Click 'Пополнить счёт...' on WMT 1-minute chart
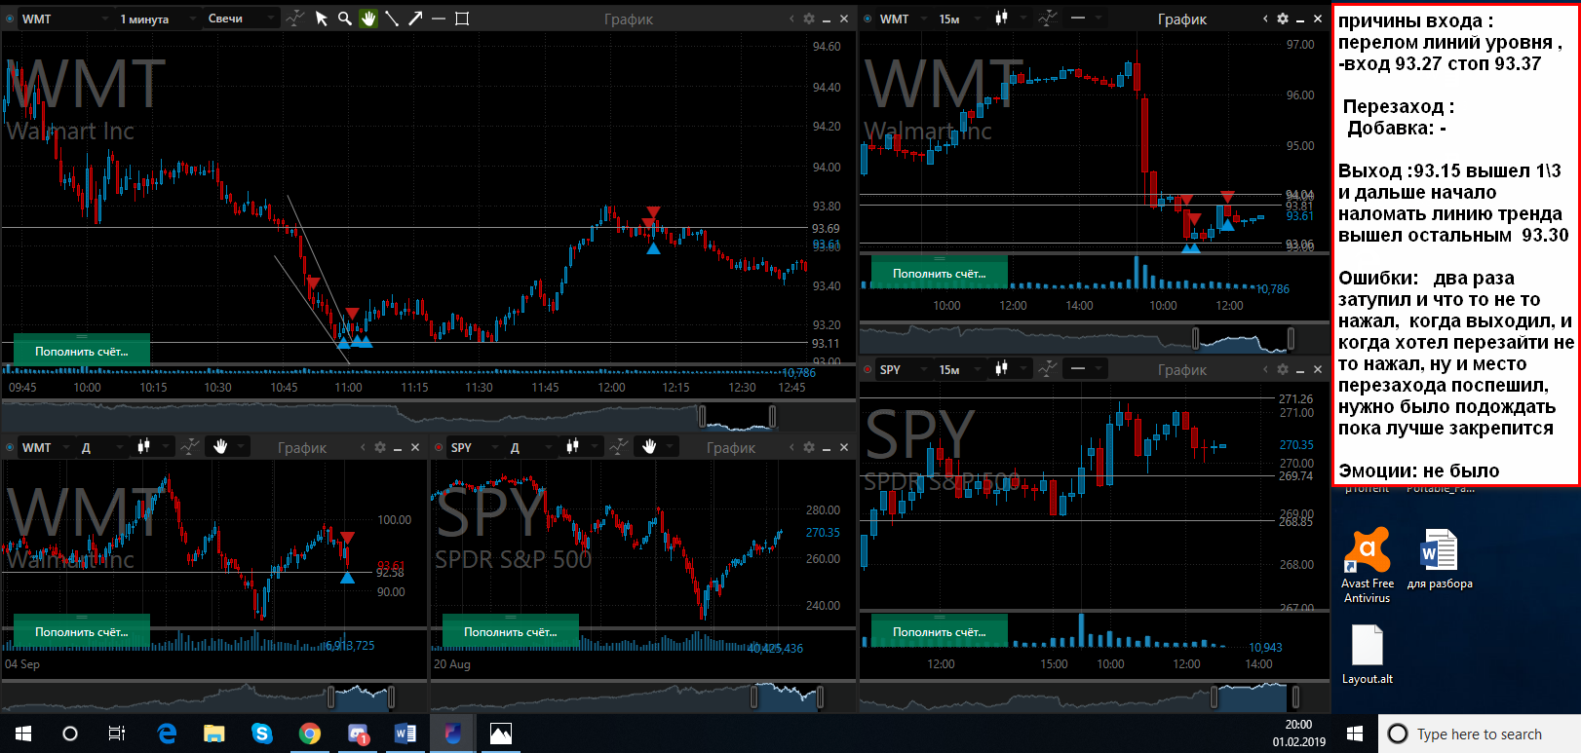The image size is (1581, 753). point(82,351)
